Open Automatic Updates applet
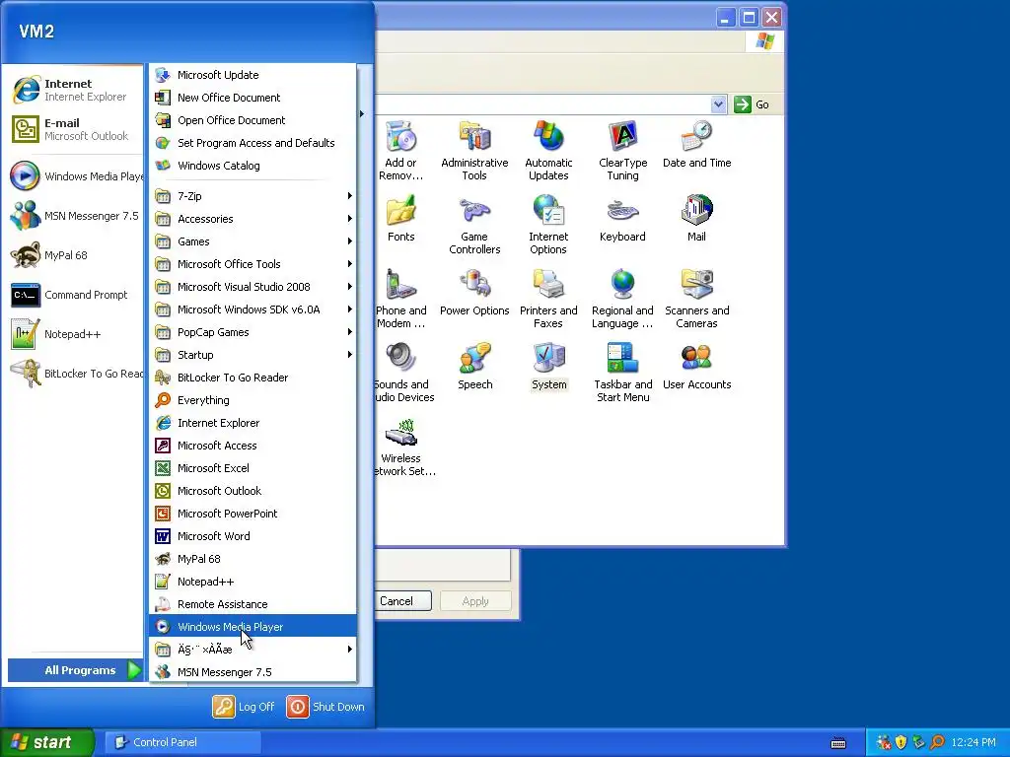The height and width of the screenshot is (757, 1010). tap(548, 151)
